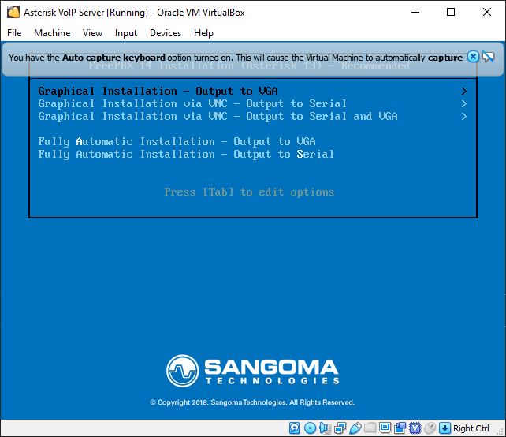Viewport: 506px width, 437px height.
Task: Open the File menu
Action: 14,33
